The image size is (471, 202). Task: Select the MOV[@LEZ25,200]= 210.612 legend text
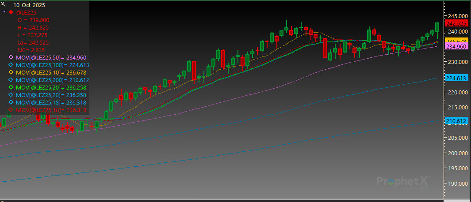[x=52, y=80]
